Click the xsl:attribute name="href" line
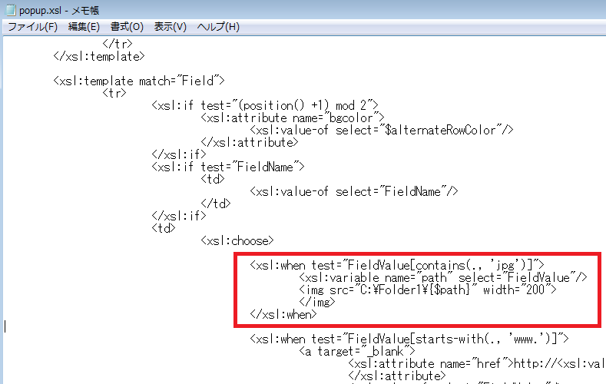This screenshot has height=384, width=606. (x=476, y=363)
